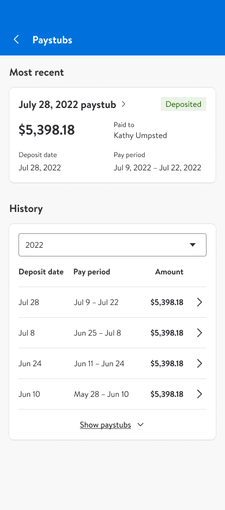Click the Show paystubs link
This screenshot has width=225, height=510.
pyautogui.click(x=105, y=425)
